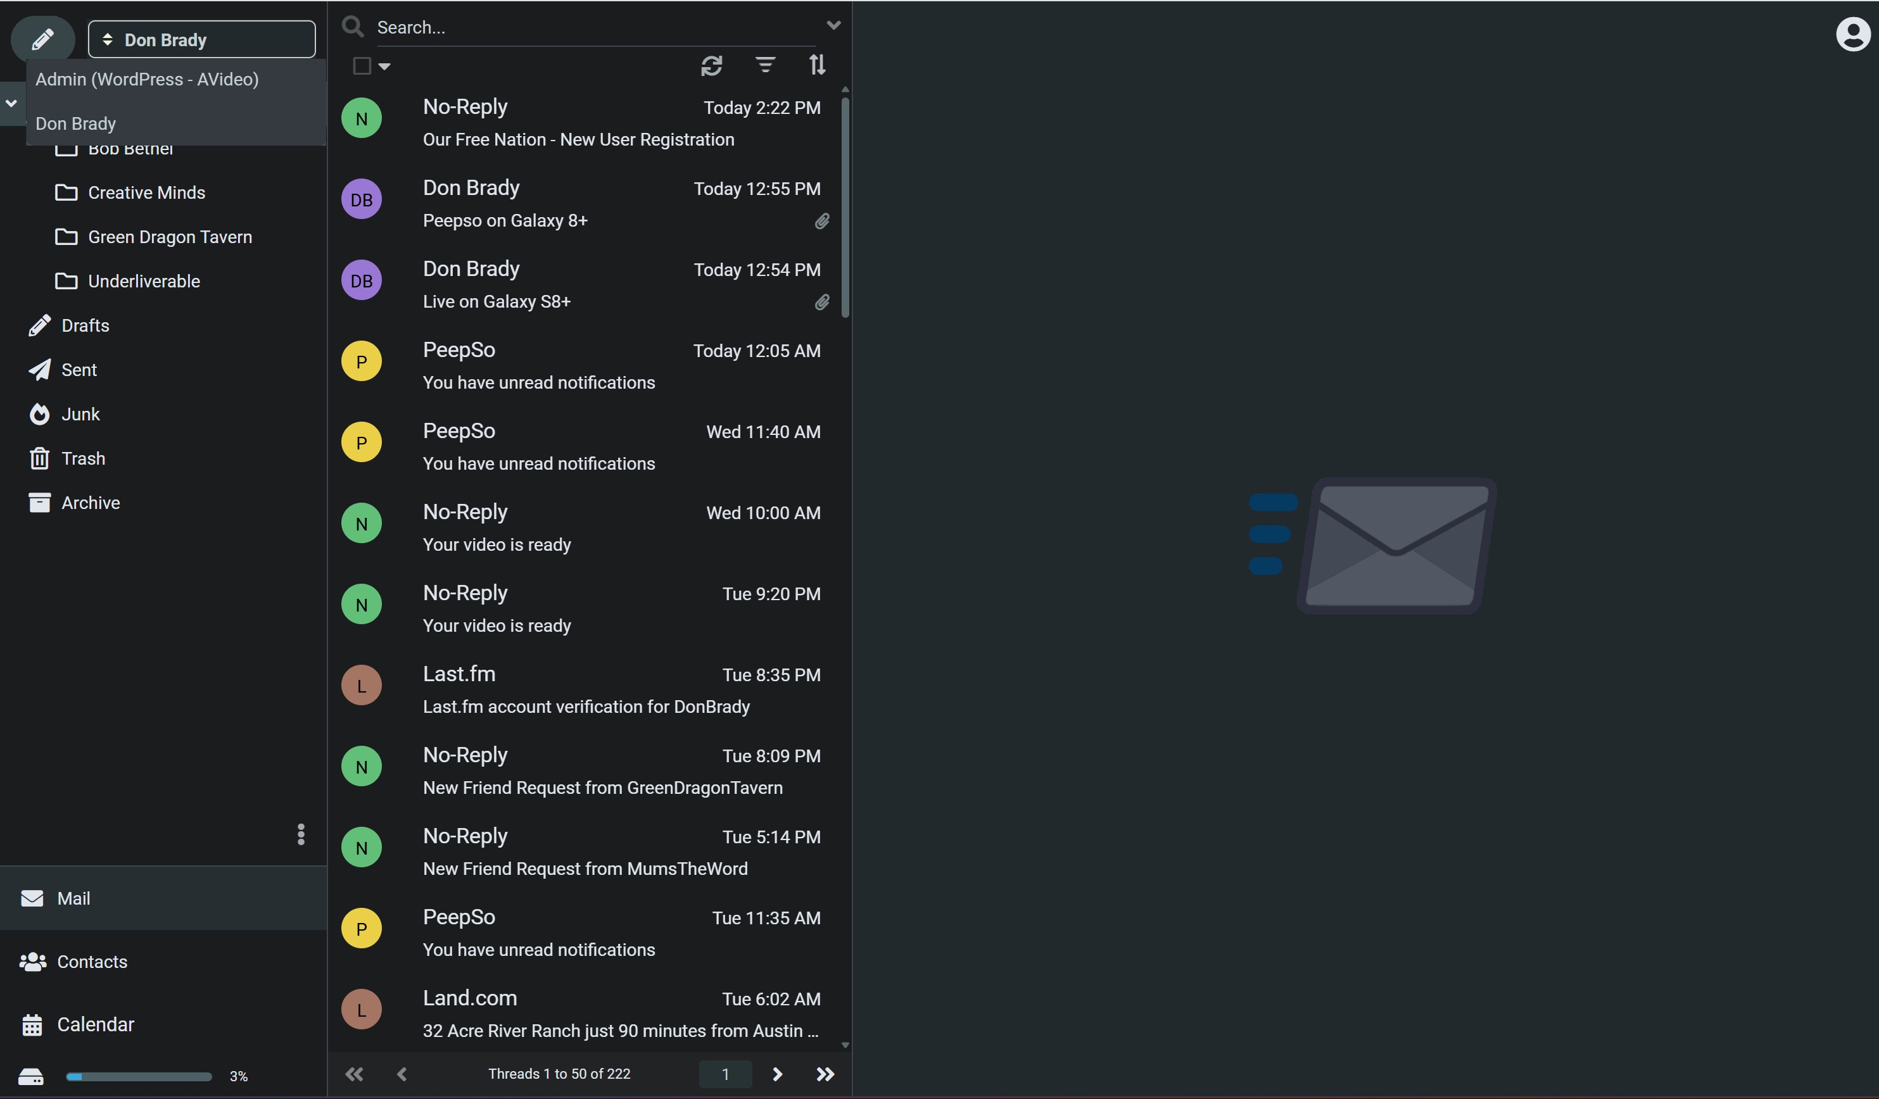Viewport: 1879px width, 1099px height.
Task: Click the Creative Minds folder icon
Action: coord(66,192)
